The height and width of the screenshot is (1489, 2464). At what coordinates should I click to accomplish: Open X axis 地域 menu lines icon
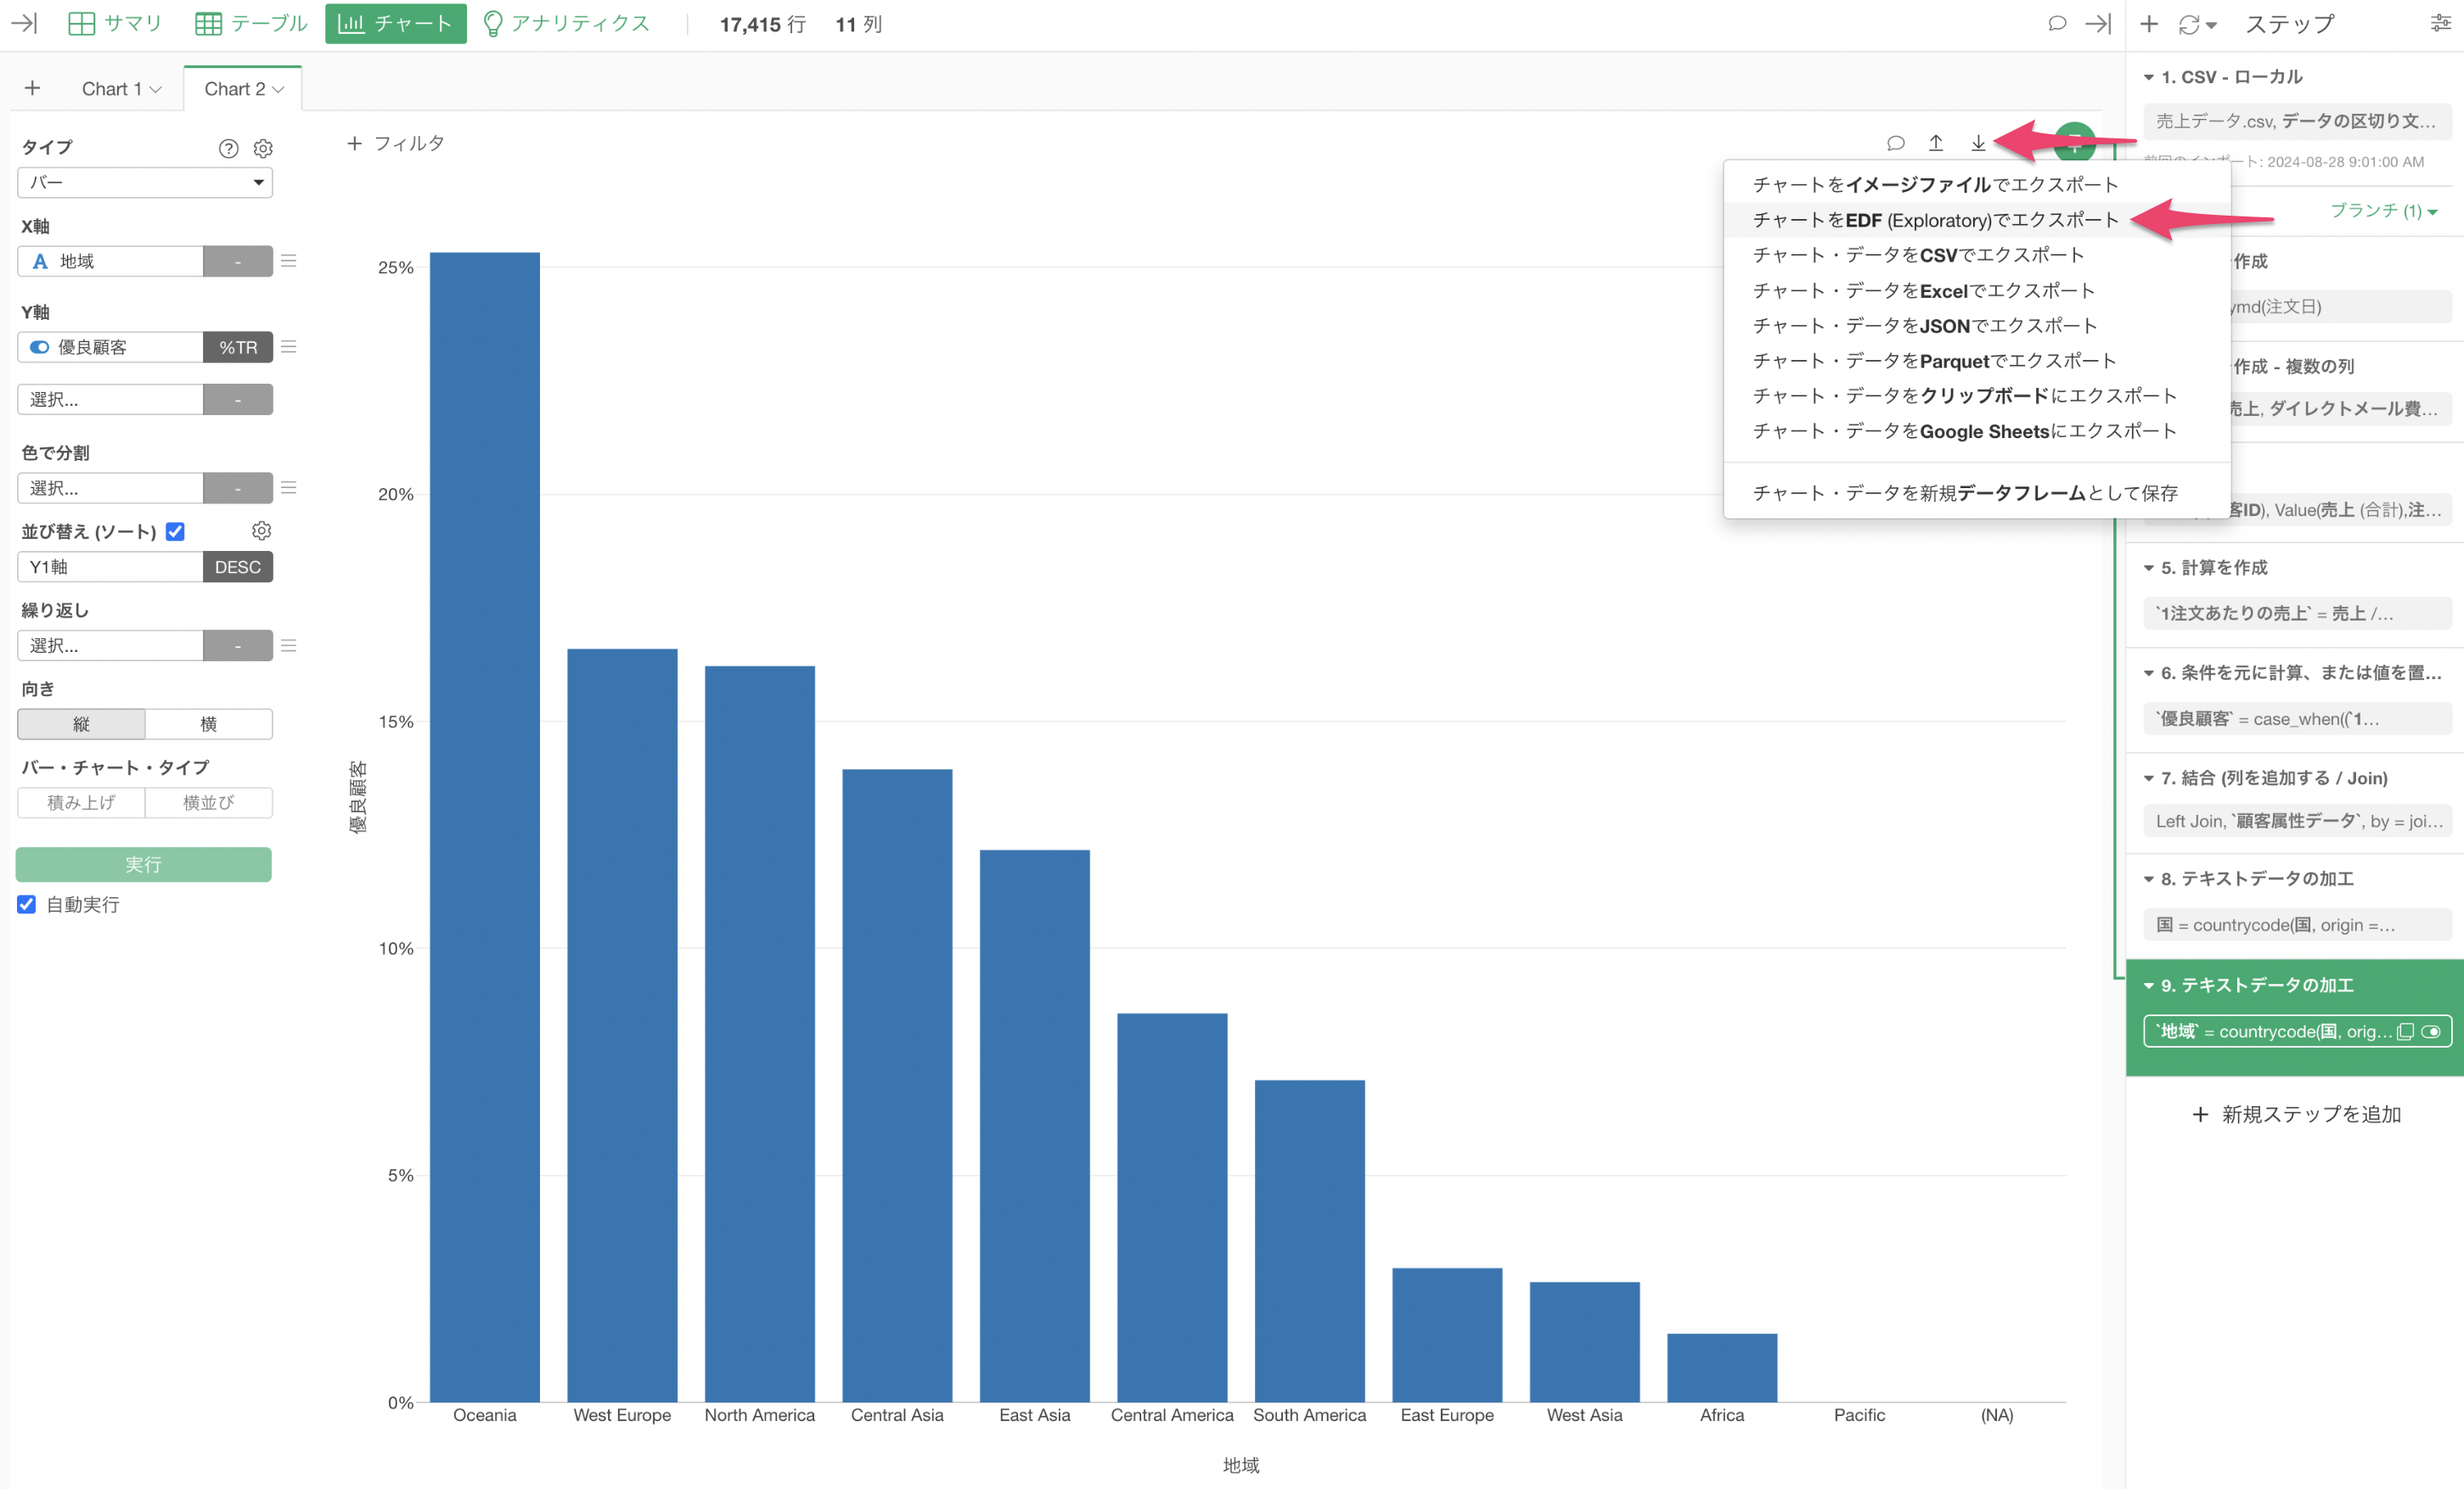pos(289,261)
